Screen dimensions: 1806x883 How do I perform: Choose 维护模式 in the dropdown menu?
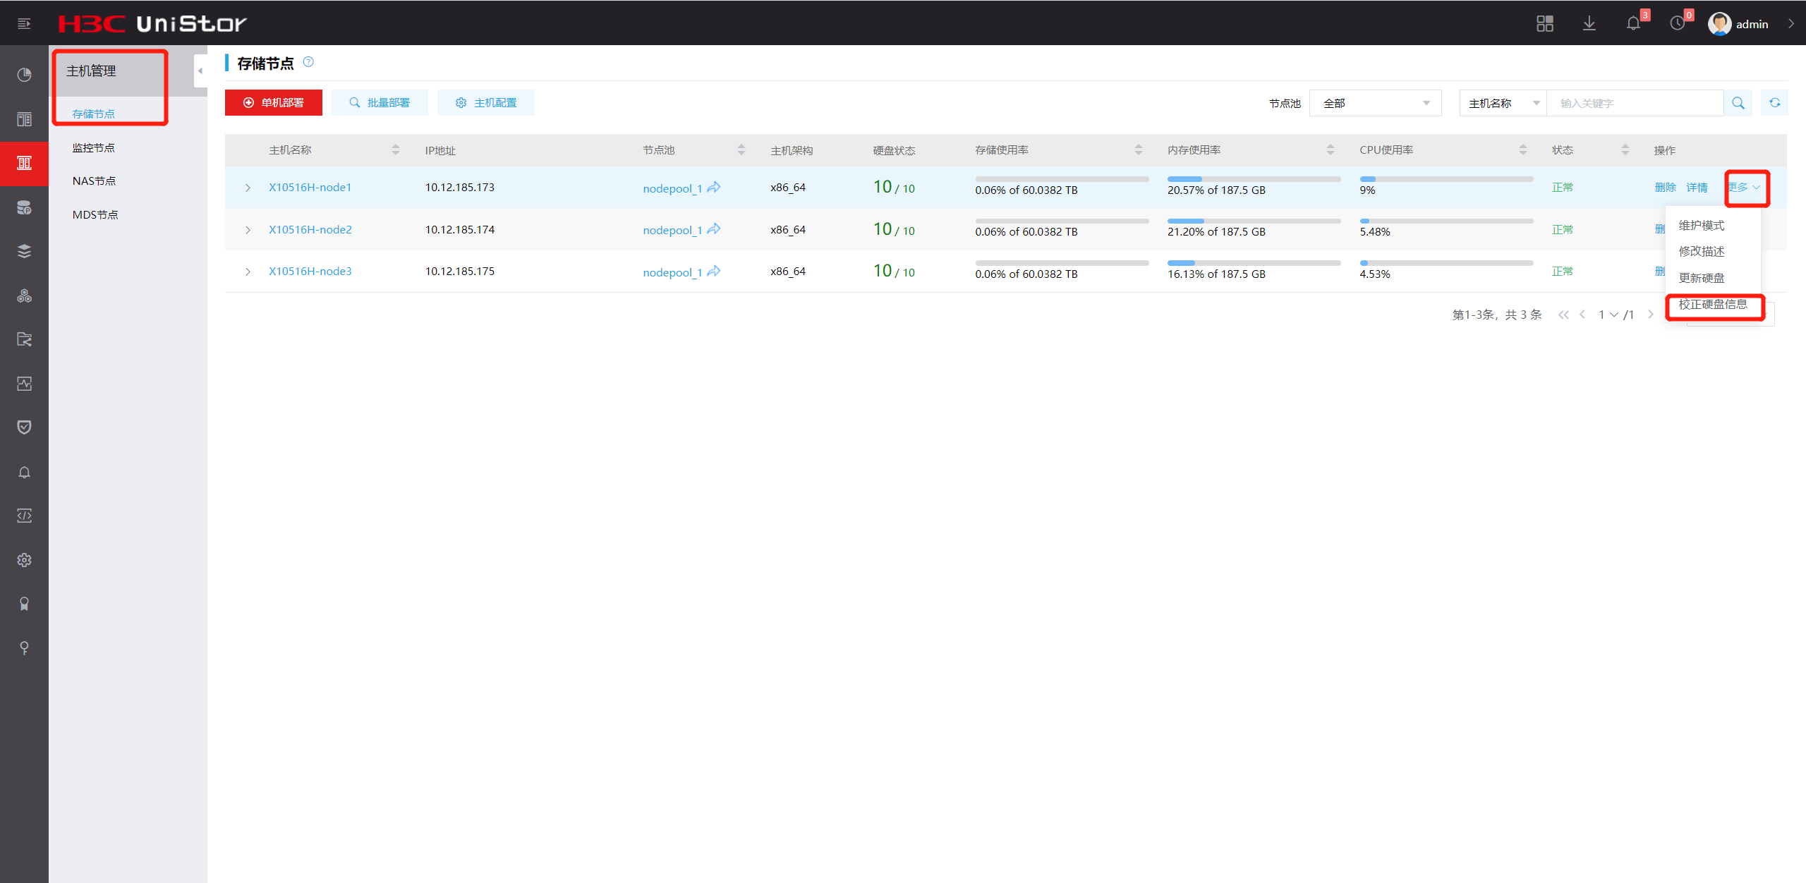(1701, 226)
